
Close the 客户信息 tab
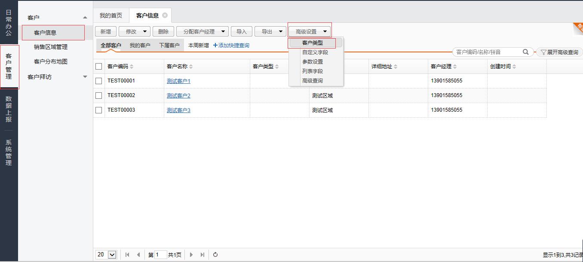click(x=165, y=15)
